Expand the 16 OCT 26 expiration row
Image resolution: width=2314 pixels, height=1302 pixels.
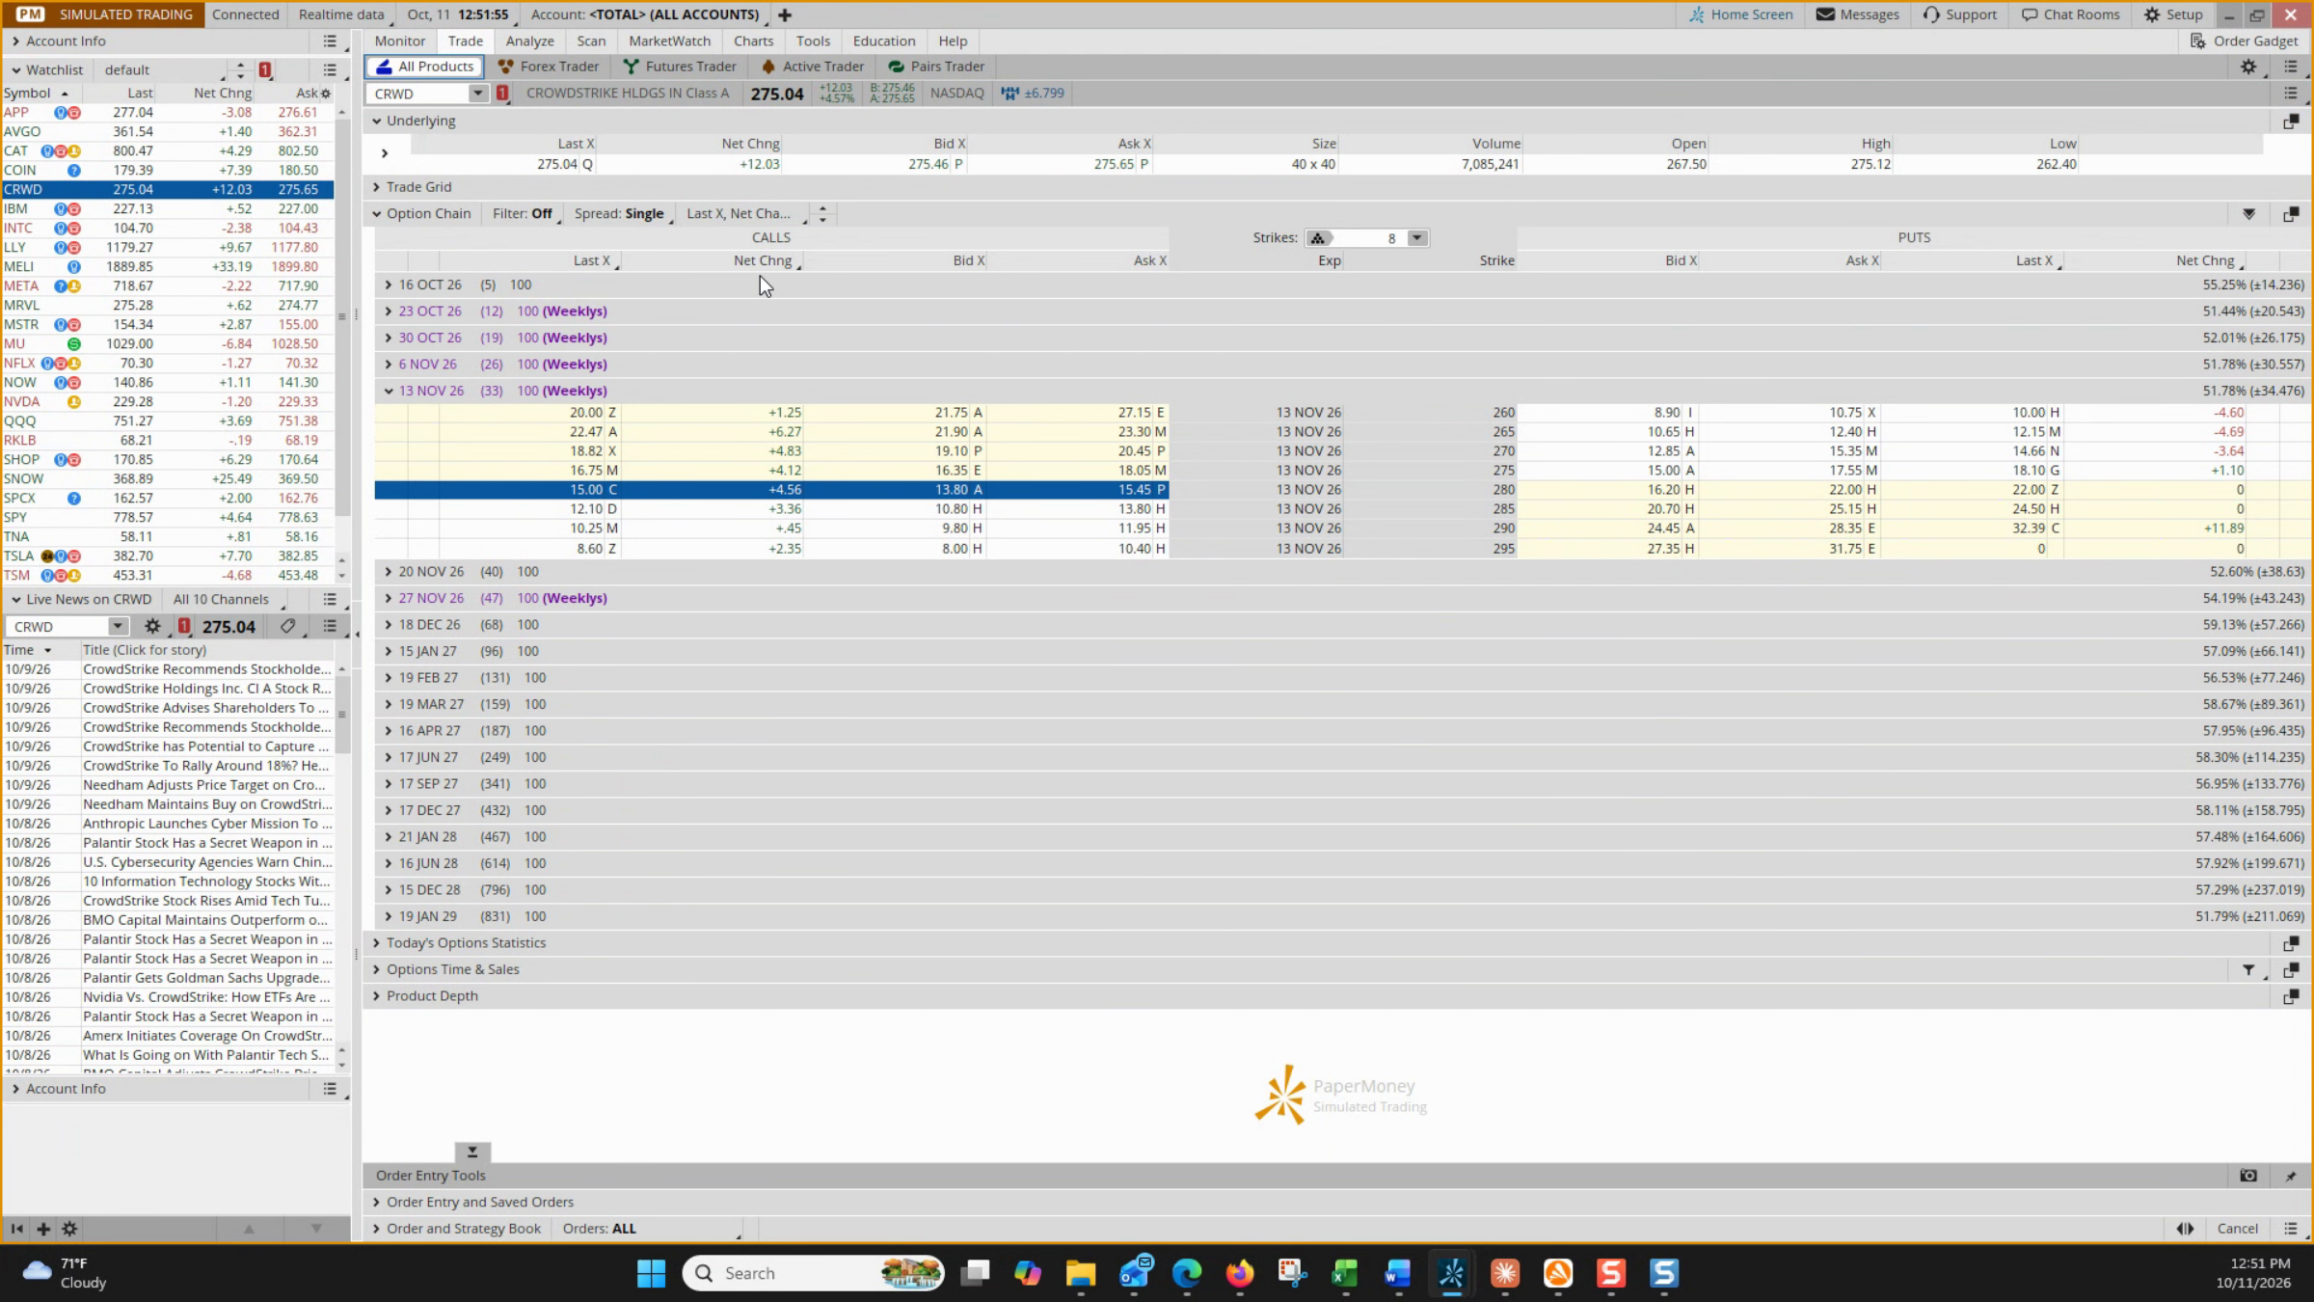(x=388, y=285)
